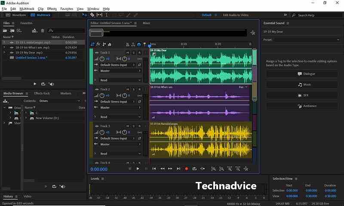Tag selection as Ambience audio type
The width and height of the screenshot is (344, 206).
point(302,106)
